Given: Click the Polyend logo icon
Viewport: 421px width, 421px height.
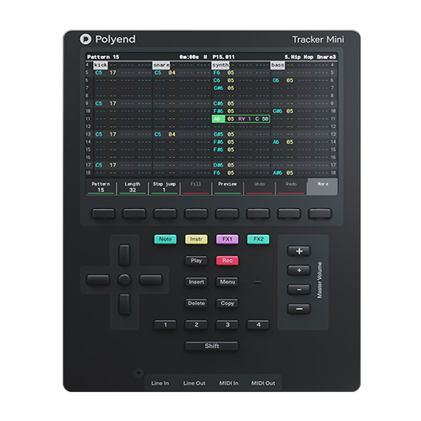Looking at the screenshot, I should click(86, 39).
